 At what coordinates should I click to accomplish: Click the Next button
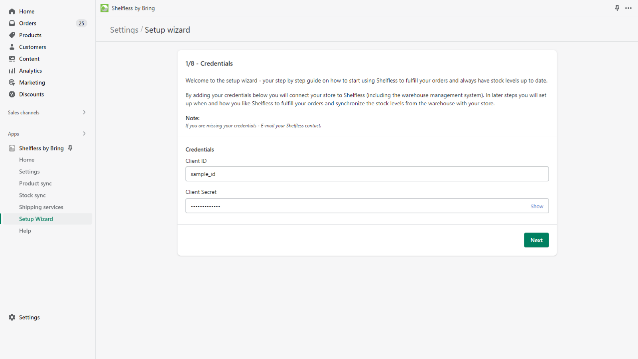[x=536, y=240]
